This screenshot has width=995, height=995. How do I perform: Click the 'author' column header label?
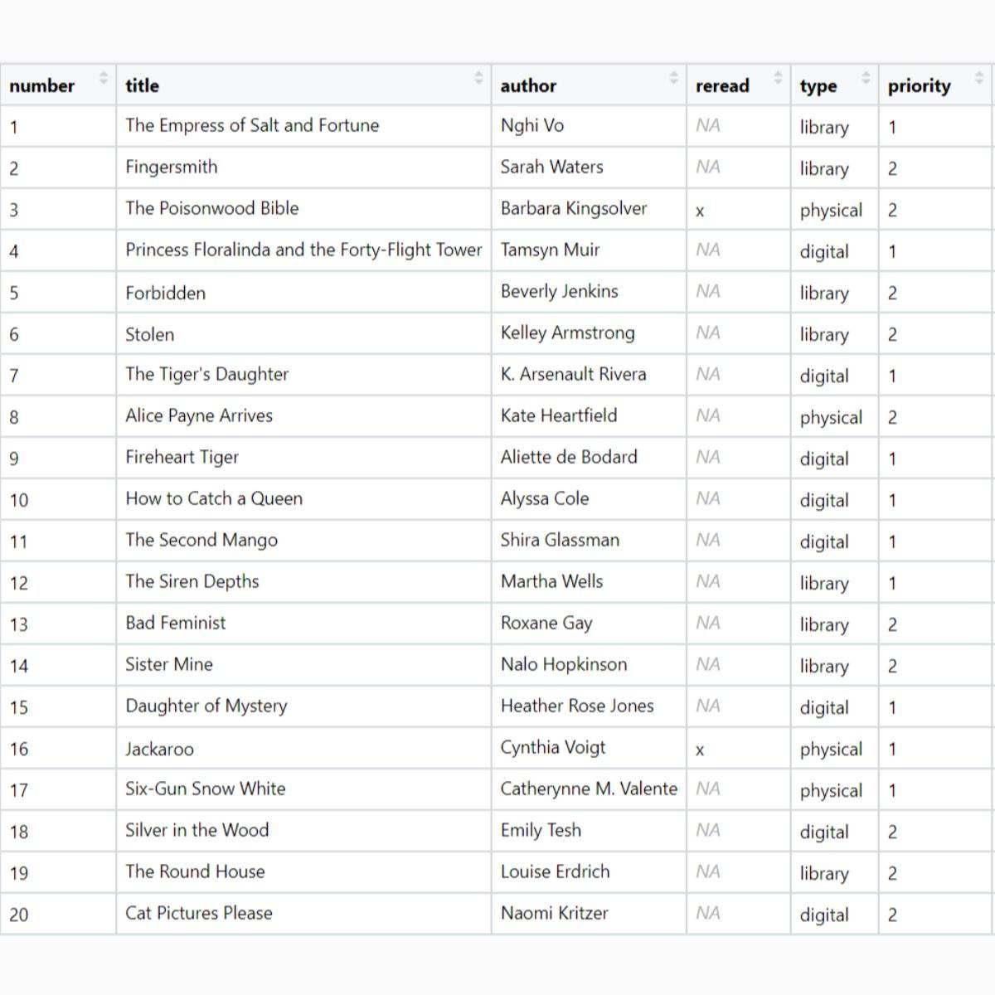pos(528,85)
